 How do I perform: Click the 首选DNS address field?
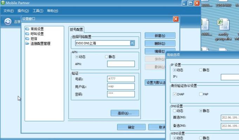coord(230,118)
